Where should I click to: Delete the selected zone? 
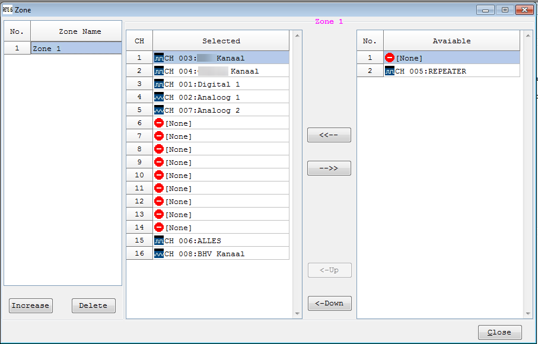point(93,305)
